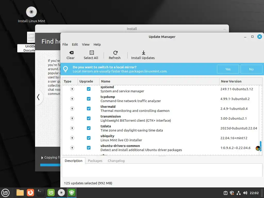Open the Linux Mint start menu
Image resolution: width=264 pixels, height=198 pixels.
[x=6, y=193]
